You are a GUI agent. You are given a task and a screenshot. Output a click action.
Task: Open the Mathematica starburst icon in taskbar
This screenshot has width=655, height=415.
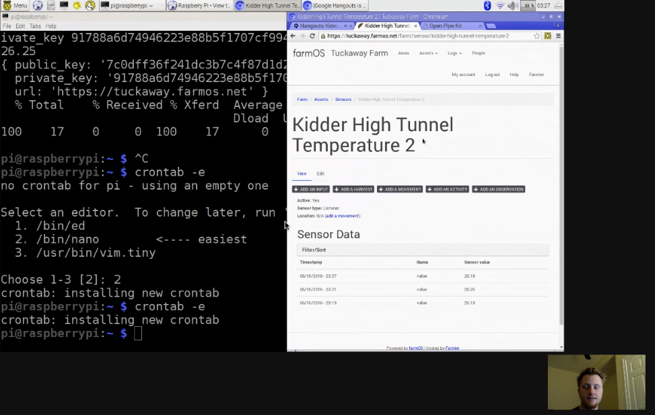point(77,5)
